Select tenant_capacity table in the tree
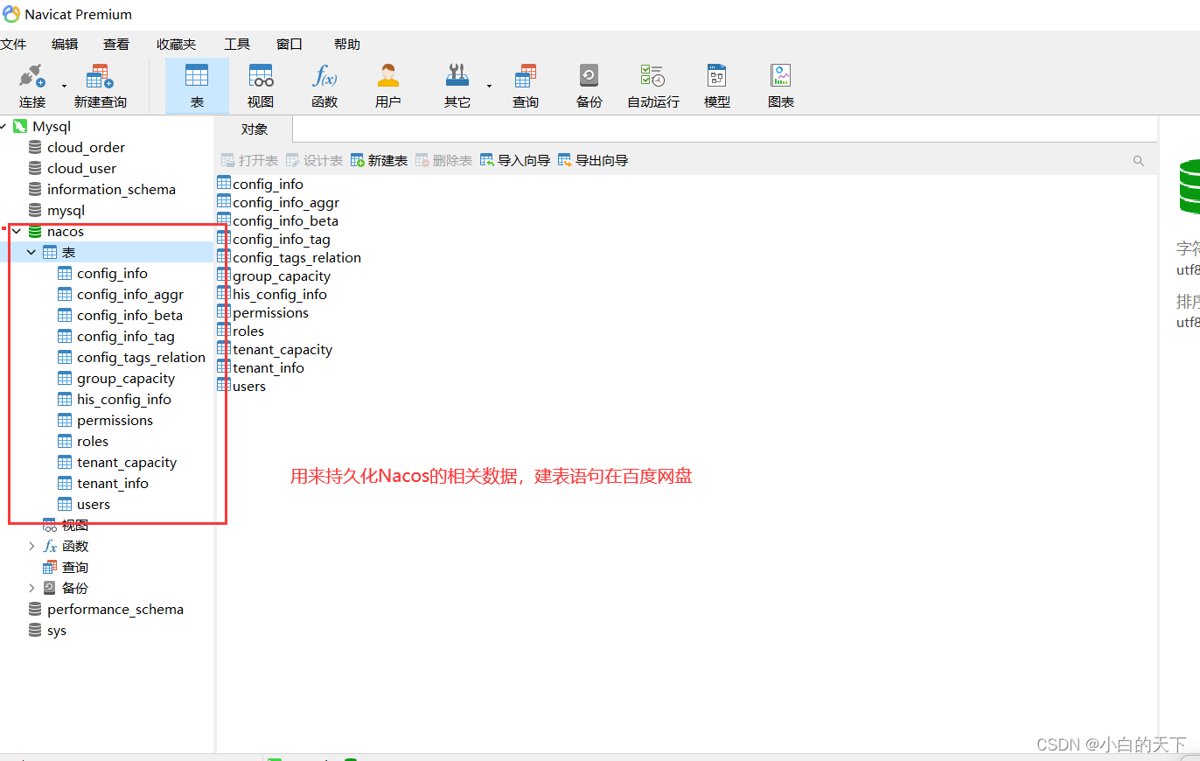Screen dimensions: 1200x761 tap(127, 463)
